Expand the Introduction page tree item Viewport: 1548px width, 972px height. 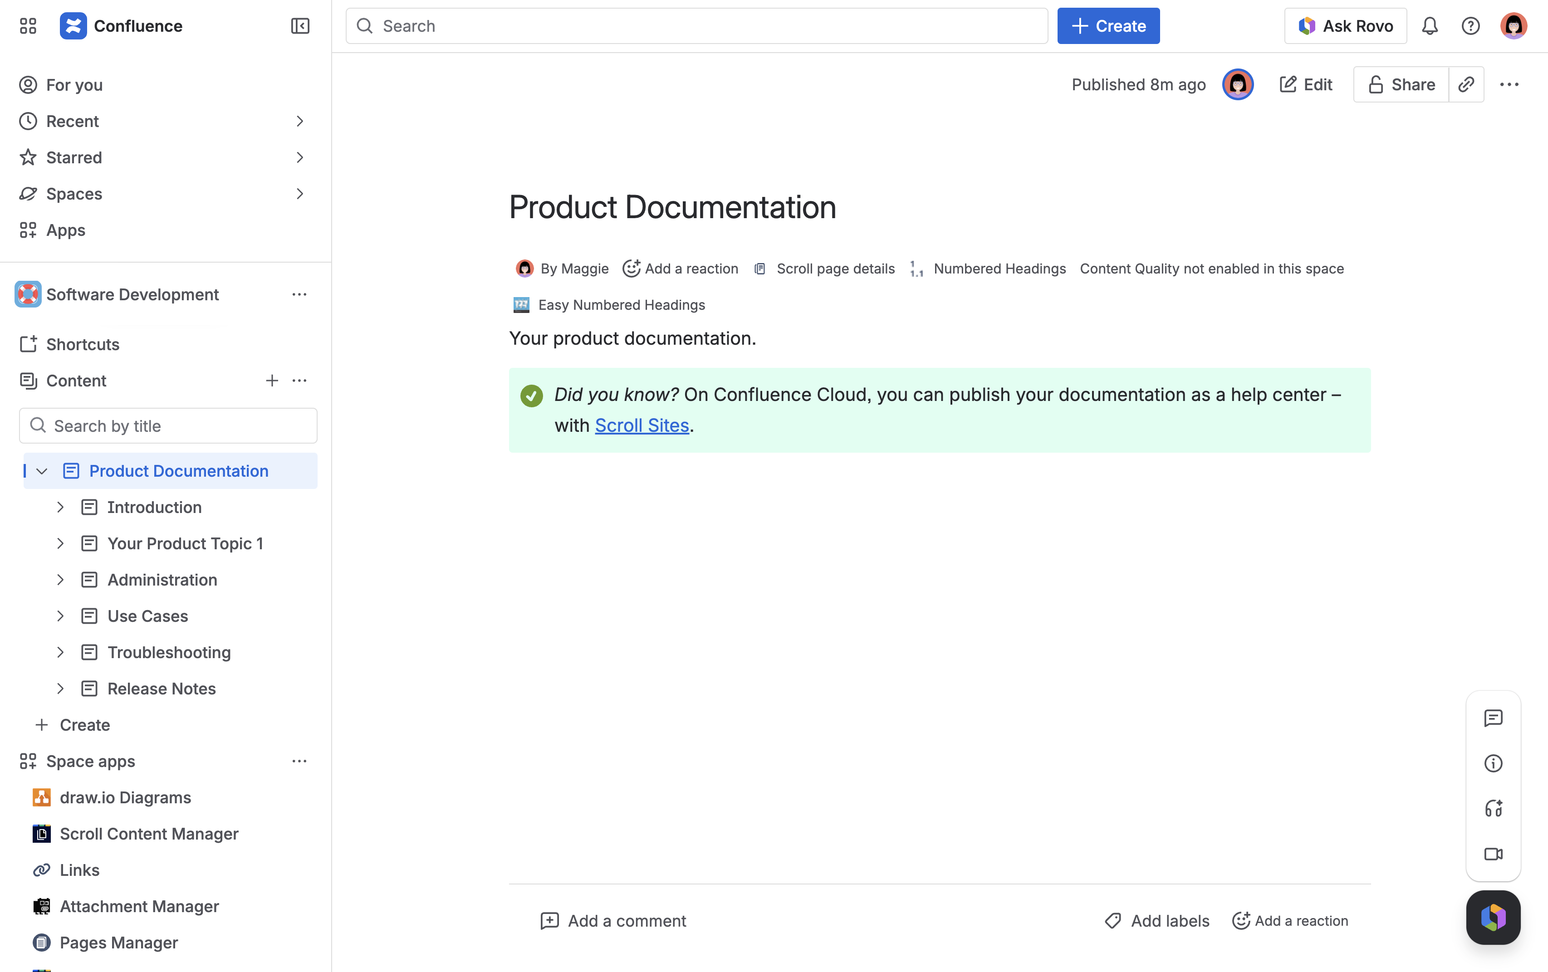coord(60,507)
